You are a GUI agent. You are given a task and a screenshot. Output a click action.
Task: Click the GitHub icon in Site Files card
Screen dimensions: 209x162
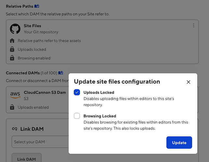15,29
